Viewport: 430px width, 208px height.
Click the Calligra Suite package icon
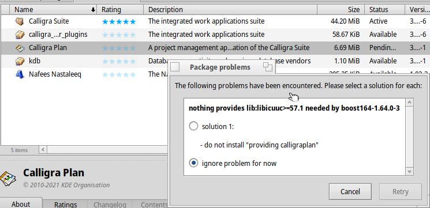20,21
